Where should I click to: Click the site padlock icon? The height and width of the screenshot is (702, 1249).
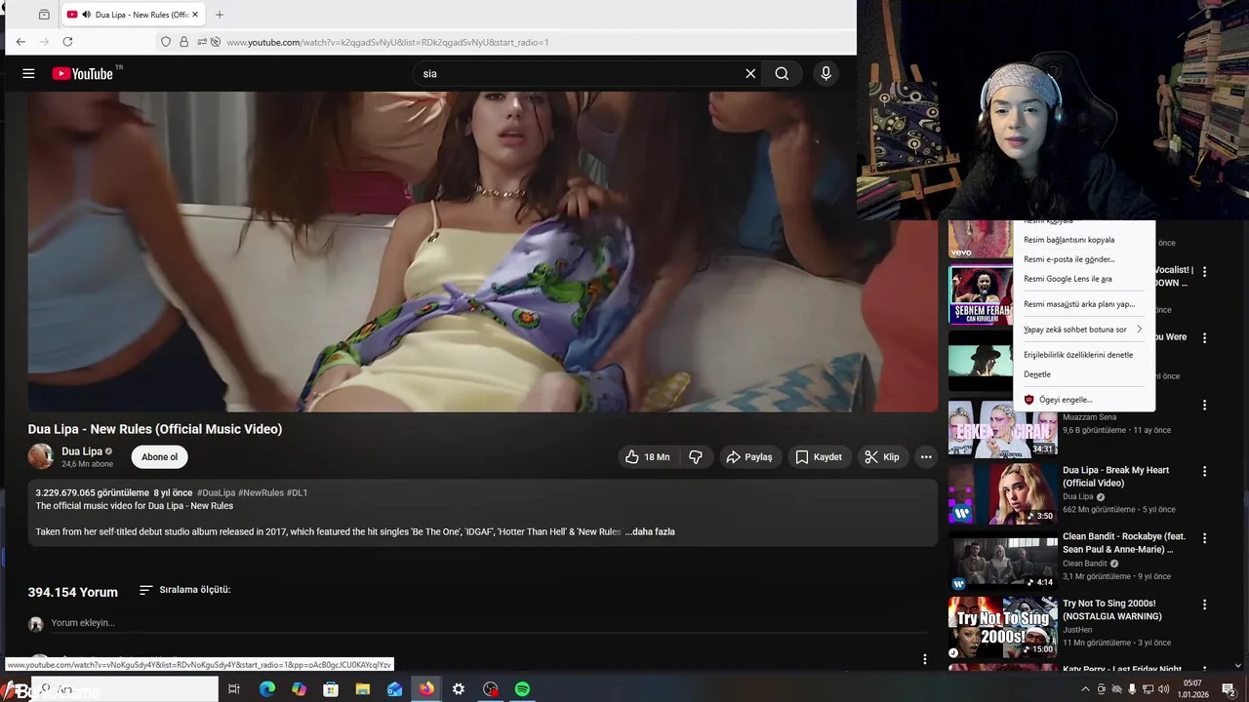coord(183,42)
